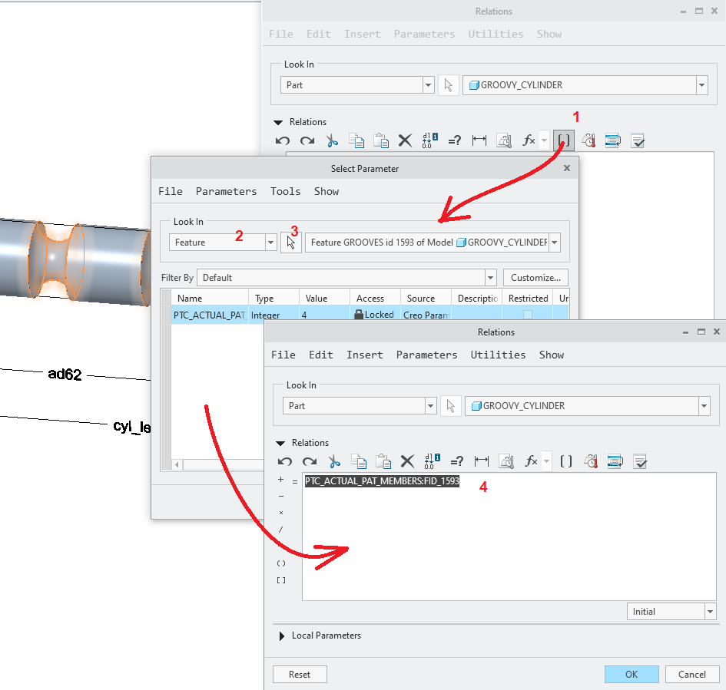This screenshot has height=690, width=726.
Task: Click Cut scissors in front Relations window
Action: pyautogui.click(x=334, y=461)
